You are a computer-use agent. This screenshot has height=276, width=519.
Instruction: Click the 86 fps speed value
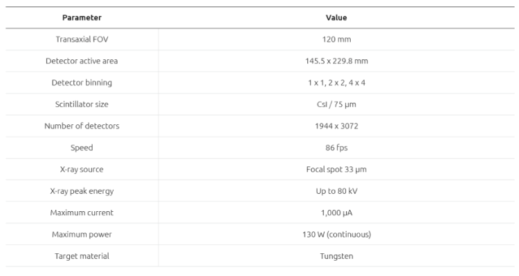[x=336, y=148]
